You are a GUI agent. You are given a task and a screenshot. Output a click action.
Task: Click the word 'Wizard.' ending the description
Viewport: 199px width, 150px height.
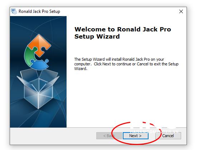tap(81, 69)
